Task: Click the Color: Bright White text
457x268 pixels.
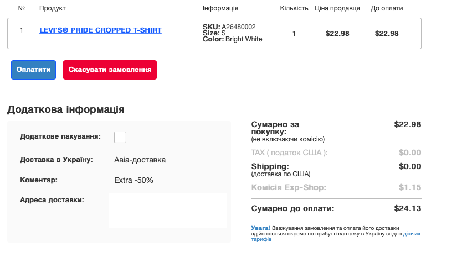Action: point(233,39)
